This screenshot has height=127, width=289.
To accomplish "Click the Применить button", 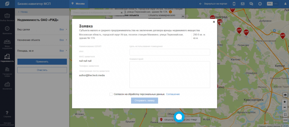I will click(x=42, y=62).
